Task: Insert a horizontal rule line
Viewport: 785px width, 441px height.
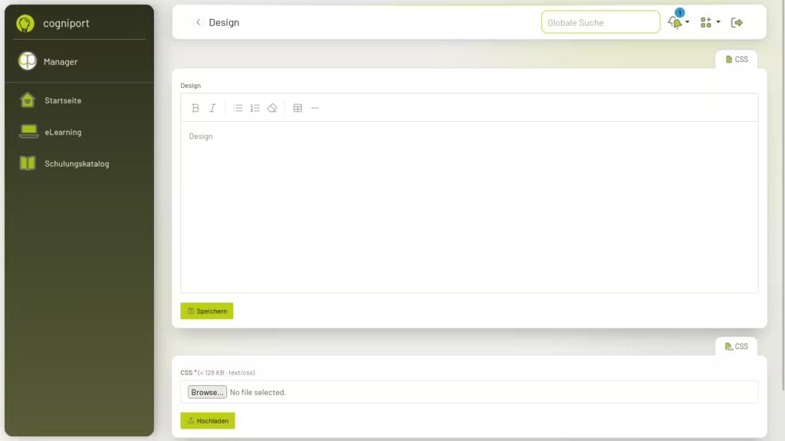Action: pos(315,108)
